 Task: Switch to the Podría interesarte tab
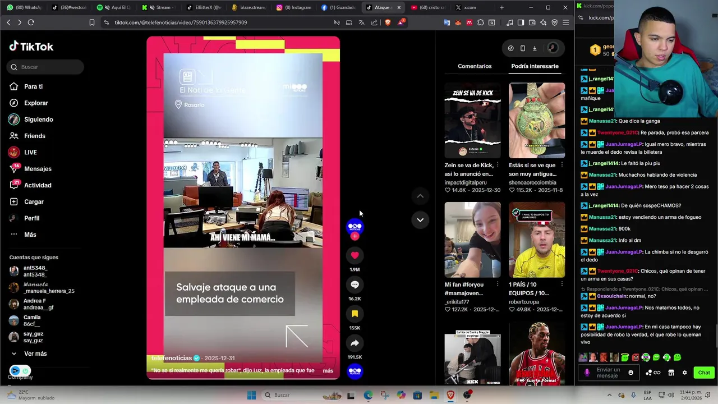[535, 66]
